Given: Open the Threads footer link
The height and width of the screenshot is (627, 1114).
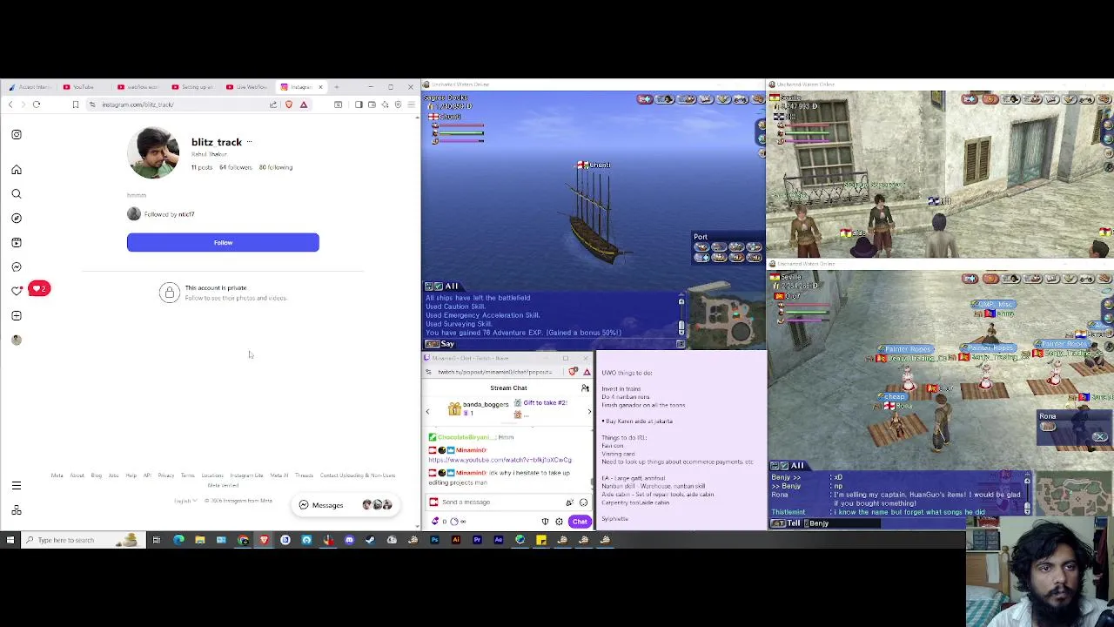Looking at the screenshot, I should tap(304, 475).
